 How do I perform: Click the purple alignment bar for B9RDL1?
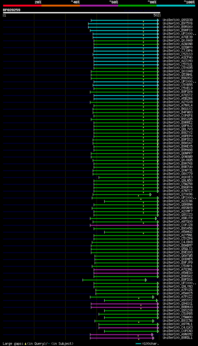click(x=122, y=338)
